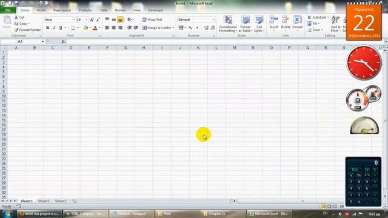Open the Fill menu
The width and height of the screenshot is (388, 218).
click(313, 24)
